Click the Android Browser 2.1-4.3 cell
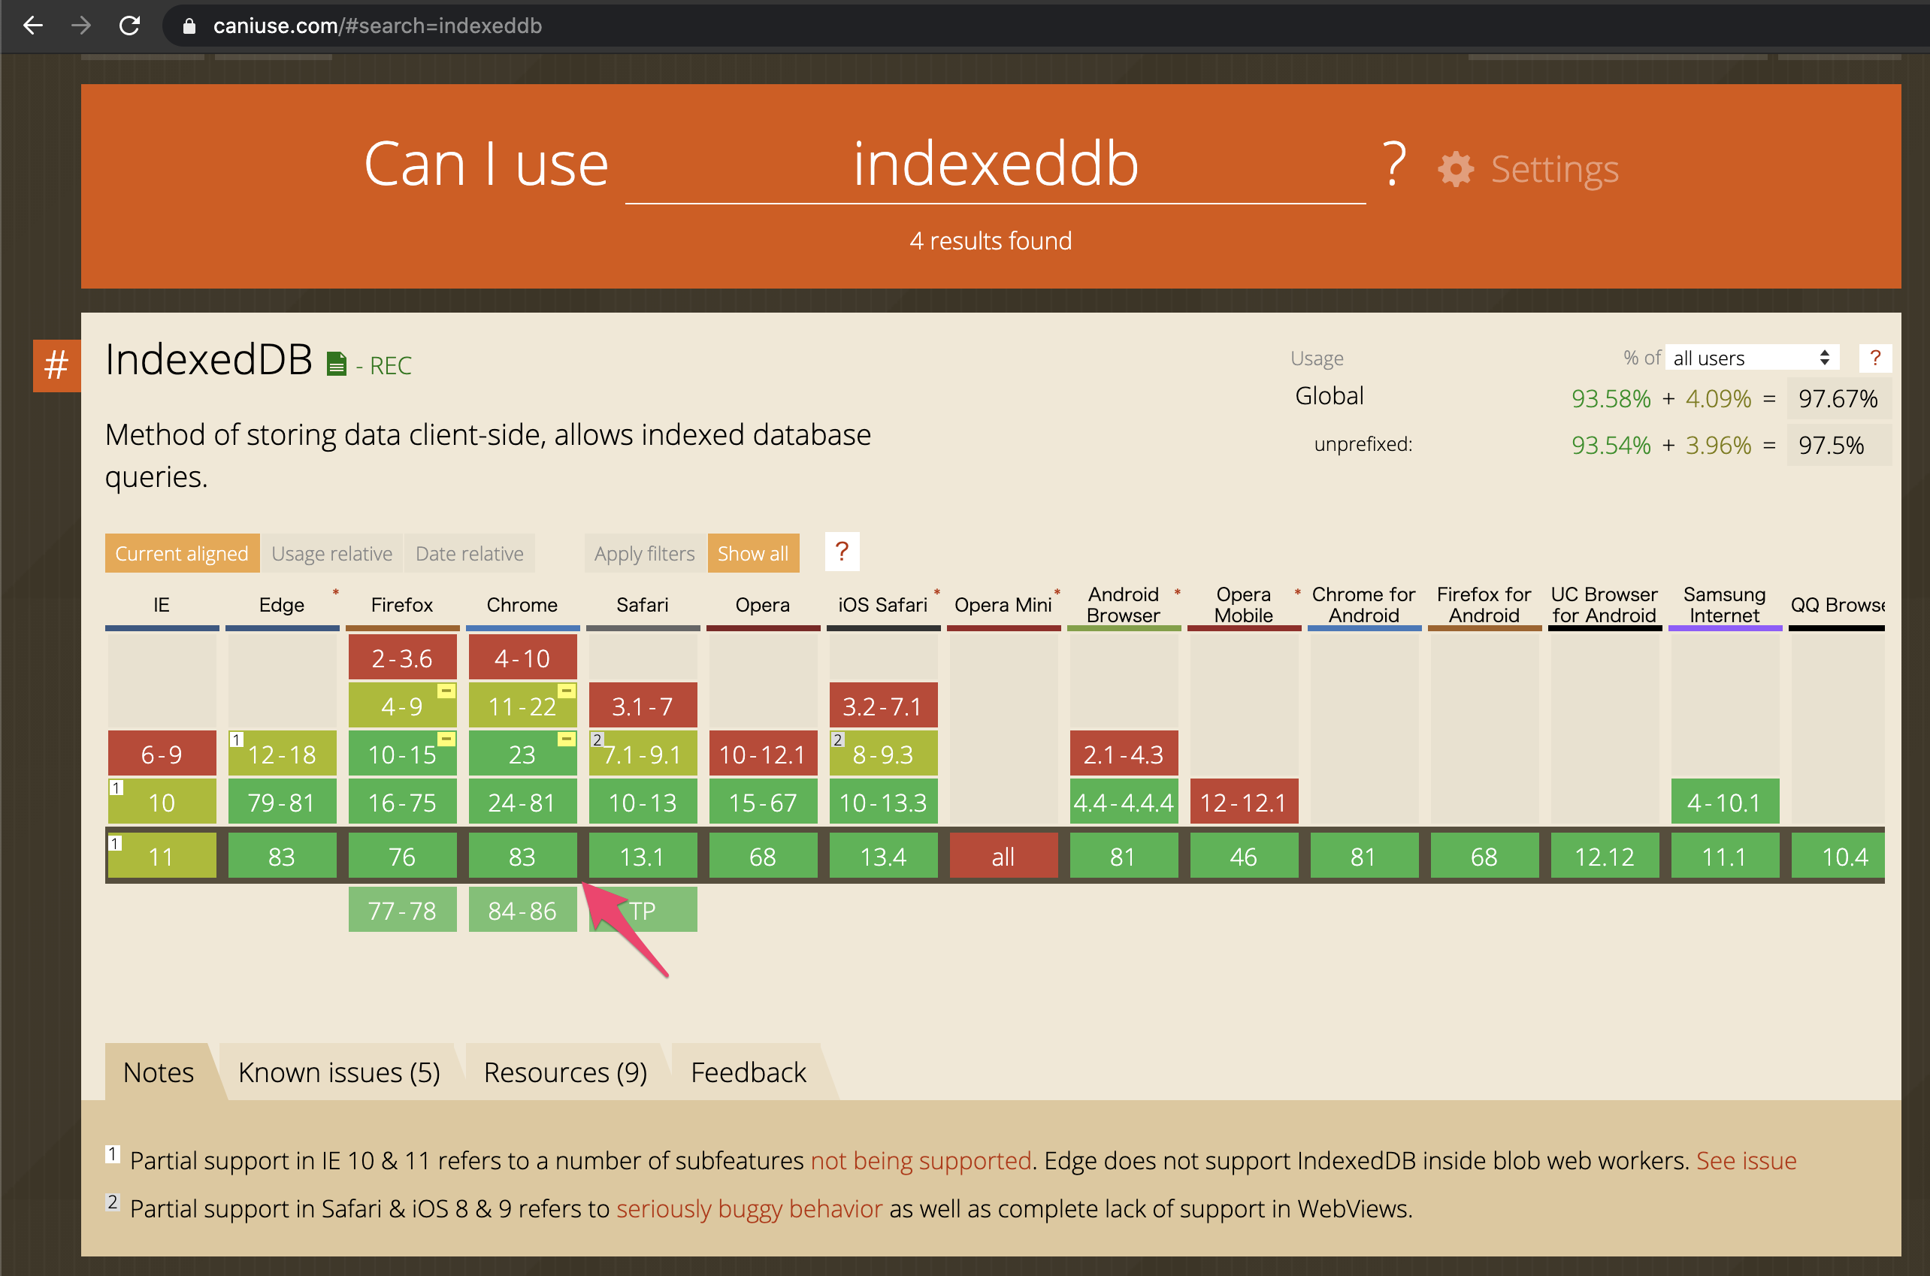 point(1123,754)
